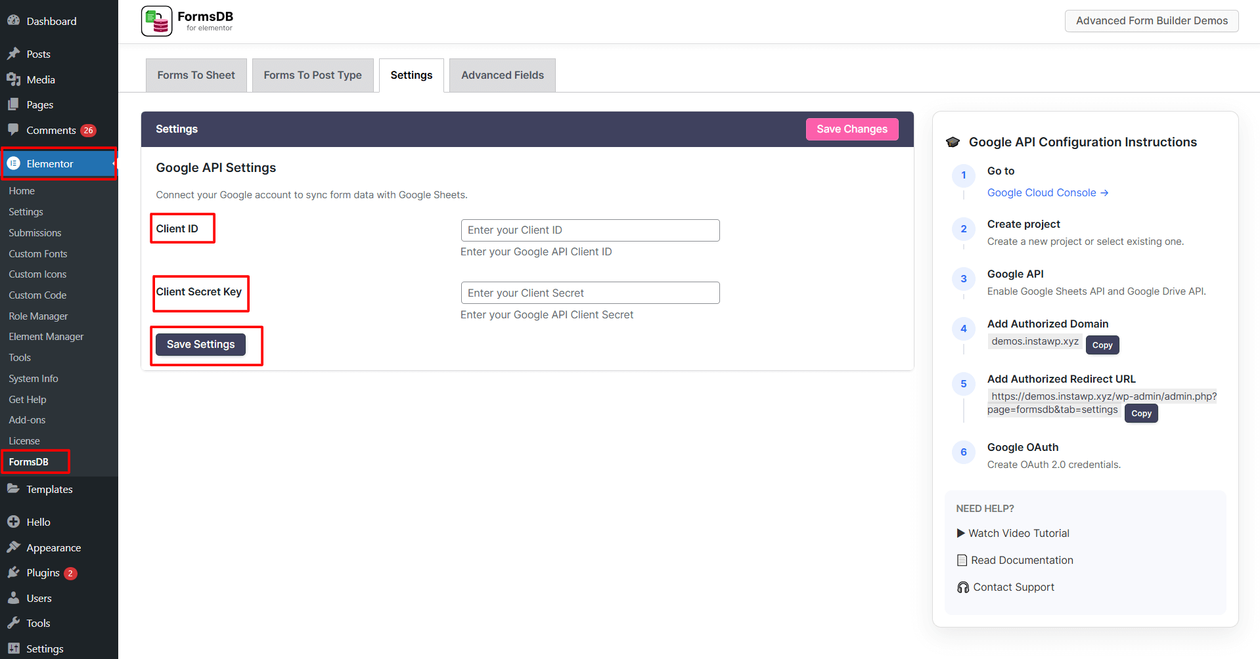1260x659 pixels.
Task: Select the Forms To Post Type tab
Action: click(313, 75)
